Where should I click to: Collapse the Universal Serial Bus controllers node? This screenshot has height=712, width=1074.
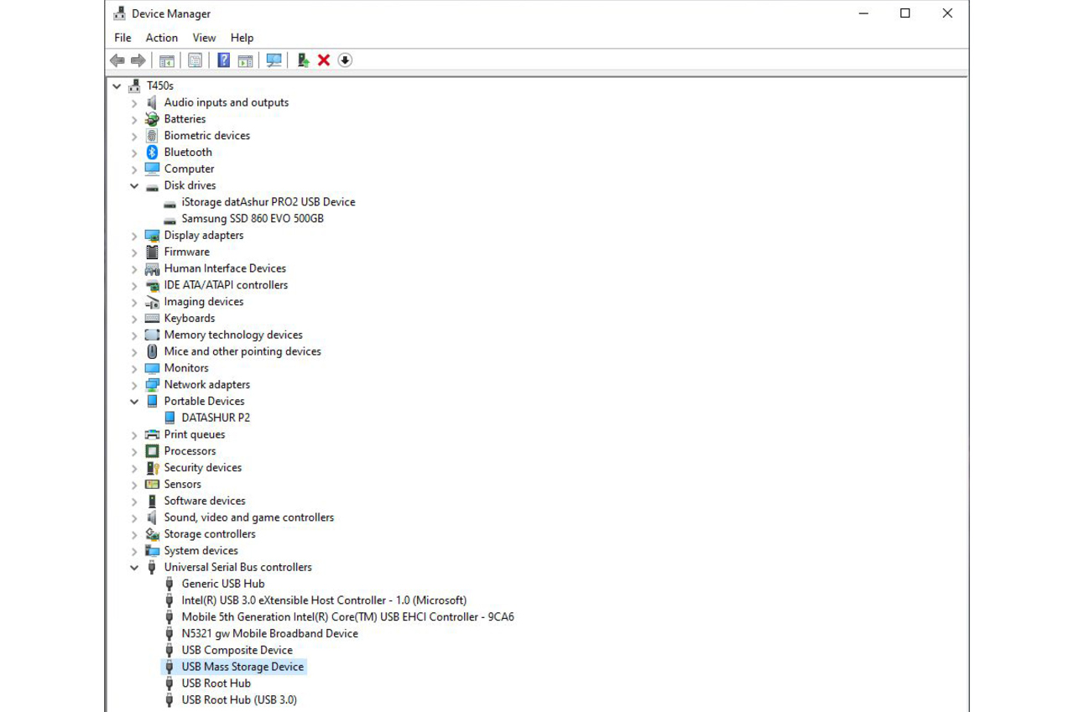click(134, 568)
